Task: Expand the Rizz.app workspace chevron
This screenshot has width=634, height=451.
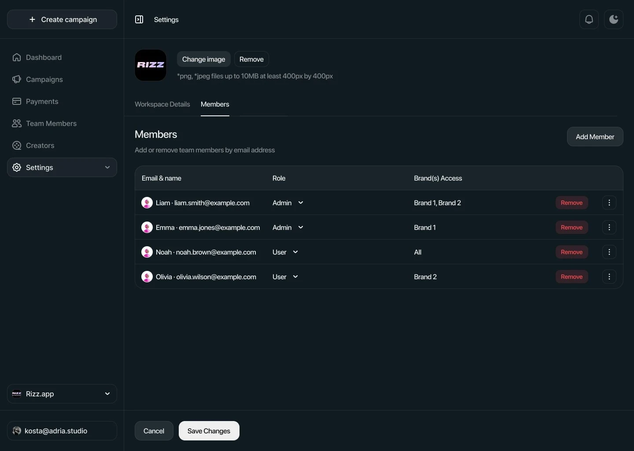Action: click(107, 394)
